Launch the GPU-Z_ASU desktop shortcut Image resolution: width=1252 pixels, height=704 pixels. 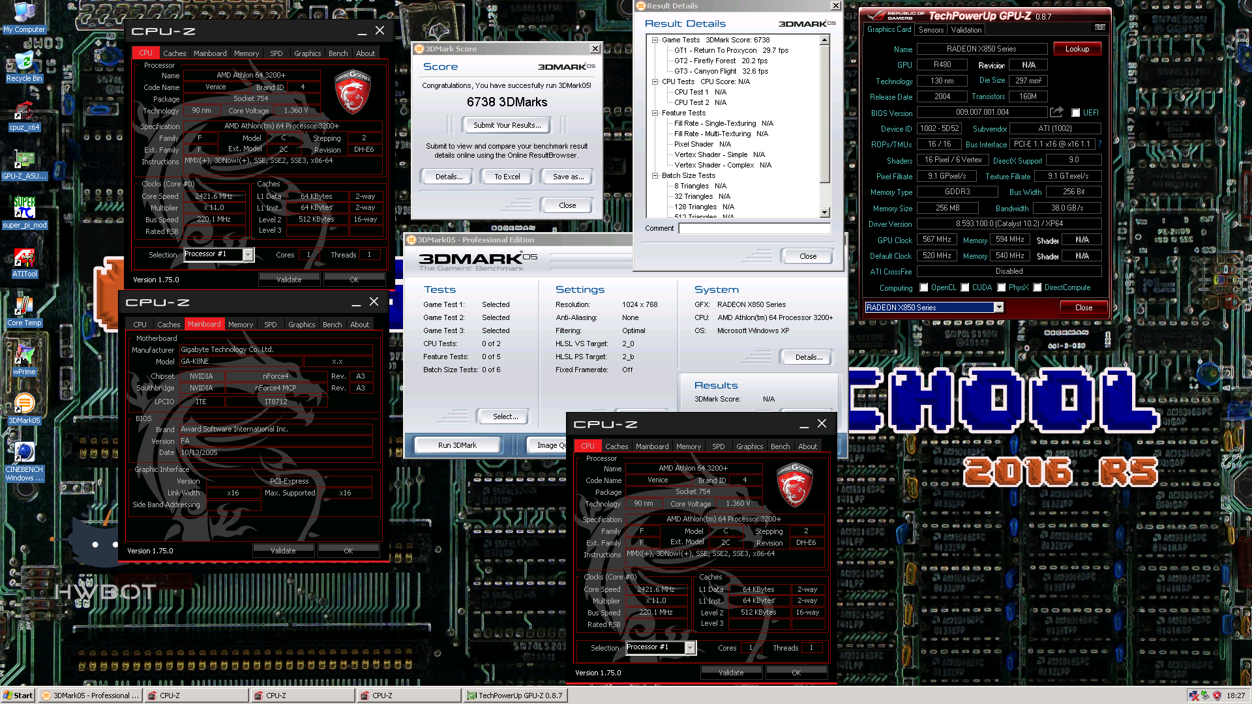pyautogui.click(x=24, y=164)
